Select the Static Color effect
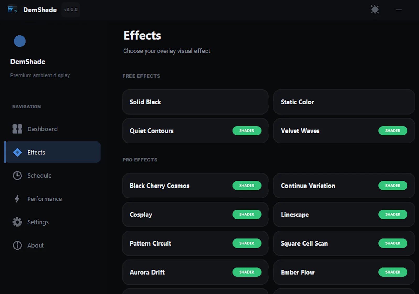The image size is (419, 294). (344, 102)
